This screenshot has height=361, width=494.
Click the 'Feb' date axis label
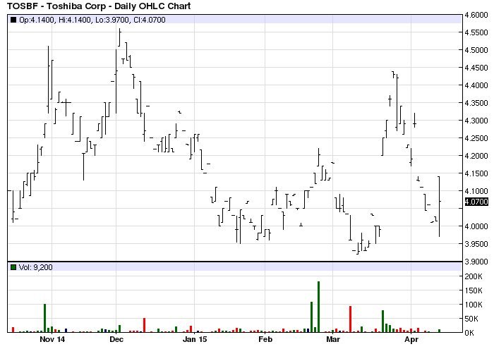(265, 340)
